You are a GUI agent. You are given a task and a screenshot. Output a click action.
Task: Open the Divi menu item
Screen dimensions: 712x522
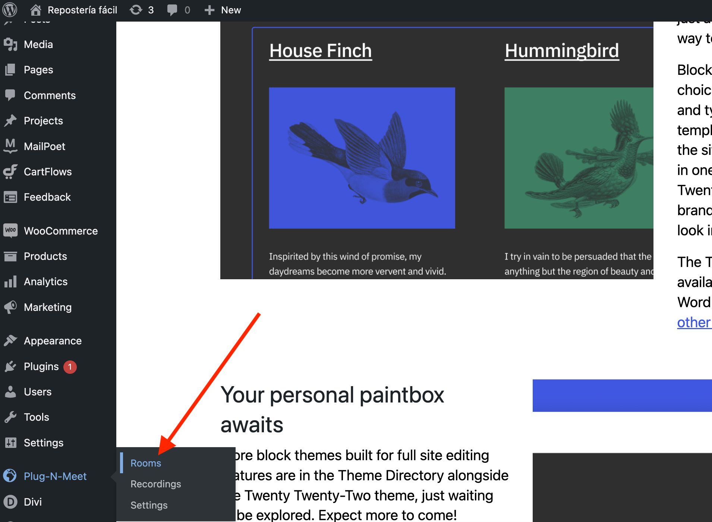(x=33, y=502)
